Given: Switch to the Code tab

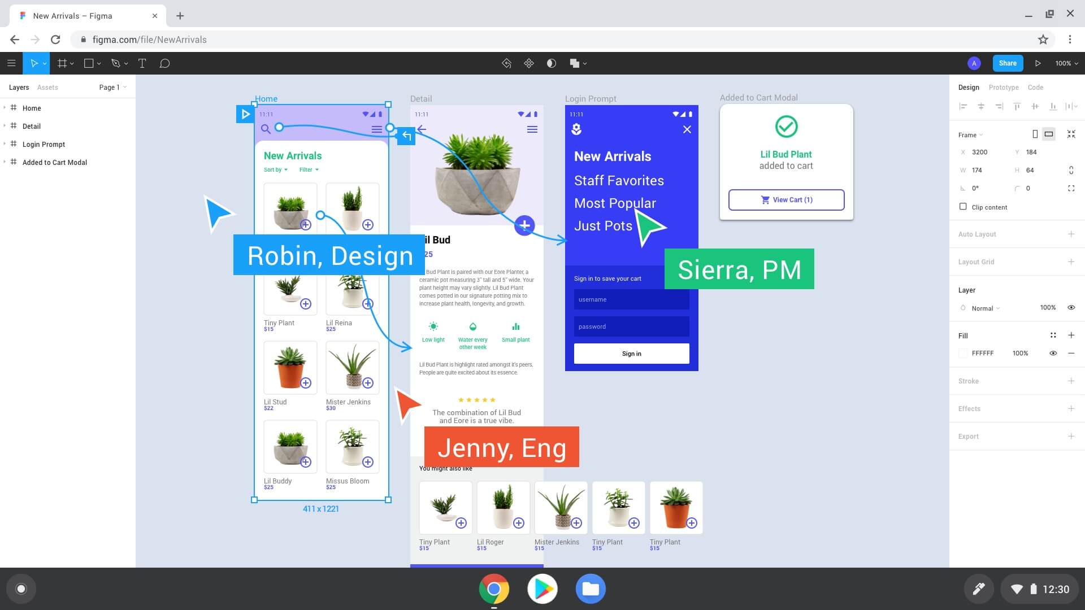Looking at the screenshot, I should [x=1035, y=88].
